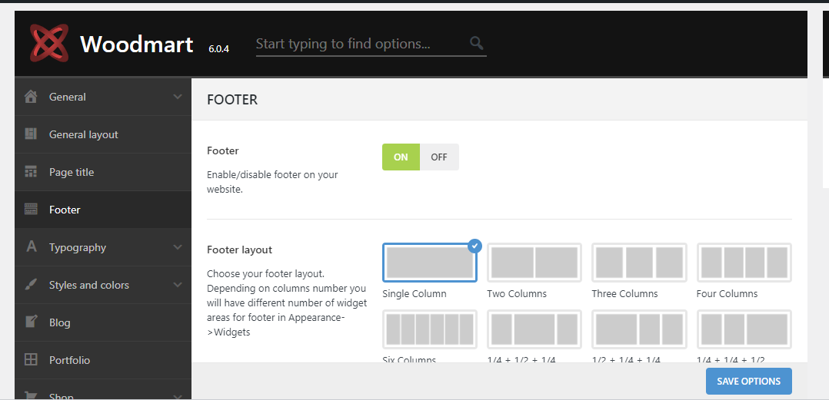Select the 1/4 + 1/2 + 1/4 layout

coord(534,329)
